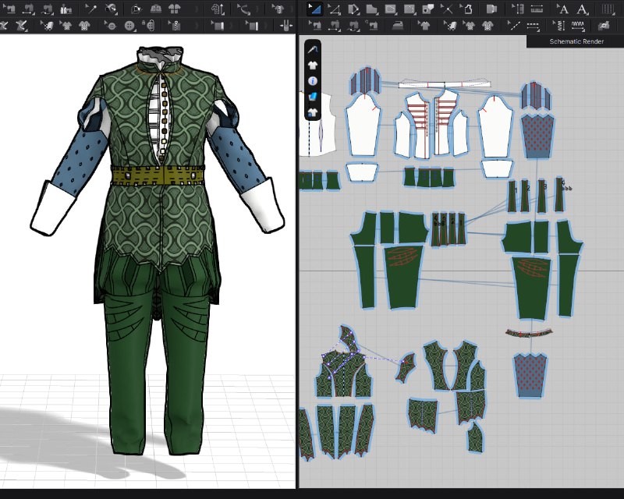The image size is (624, 499).
Task: Select the Segment Sewing tool
Action: [315, 27]
